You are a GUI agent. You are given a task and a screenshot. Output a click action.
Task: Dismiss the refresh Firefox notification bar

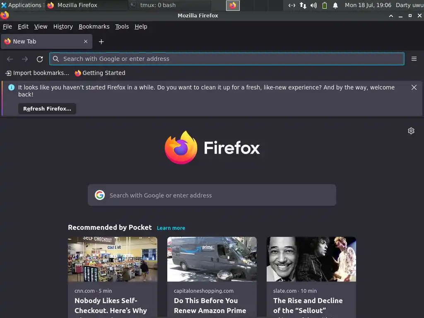point(414,87)
